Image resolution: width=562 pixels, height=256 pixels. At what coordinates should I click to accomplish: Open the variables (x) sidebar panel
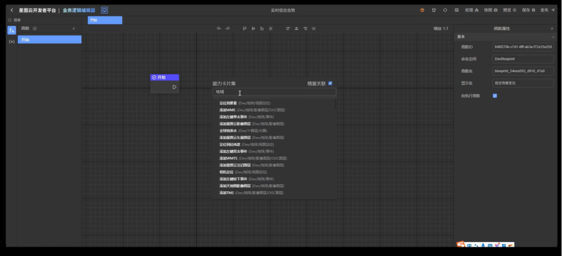pos(12,41)
